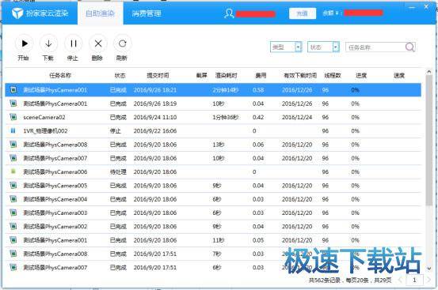Click the icon of row submitted 2016/9/26 18:19
Viewport: 438px width, 290px height.
click(x=13, y=104)
